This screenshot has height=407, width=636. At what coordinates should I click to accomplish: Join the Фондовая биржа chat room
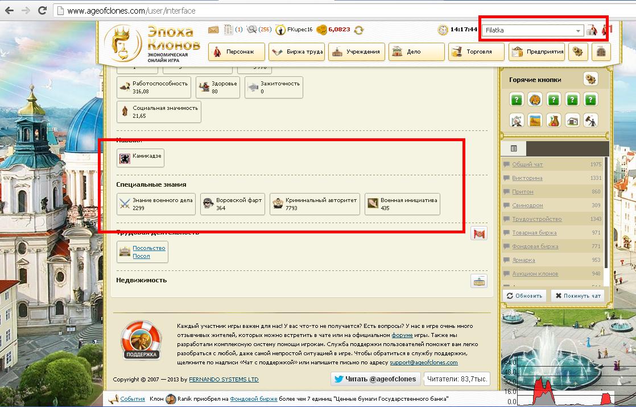pyautogui.click(x=535, y=246)
